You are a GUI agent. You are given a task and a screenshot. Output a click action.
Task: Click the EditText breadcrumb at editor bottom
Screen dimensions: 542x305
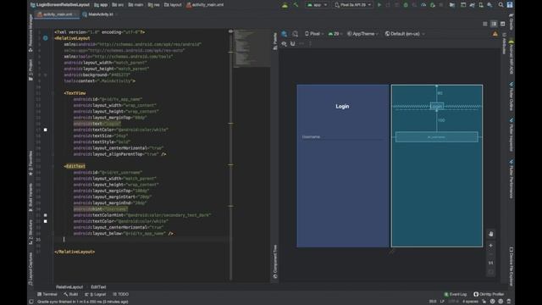pyautogui.click(x=98, y=287)
